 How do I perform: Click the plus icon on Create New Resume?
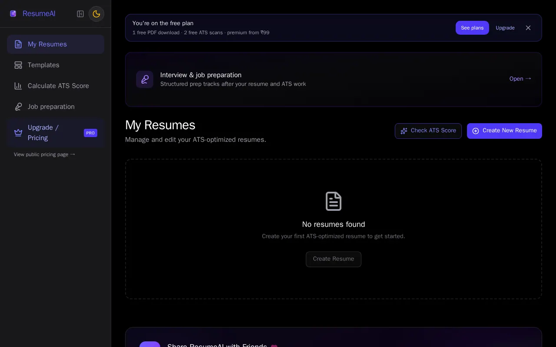[476, 131]
